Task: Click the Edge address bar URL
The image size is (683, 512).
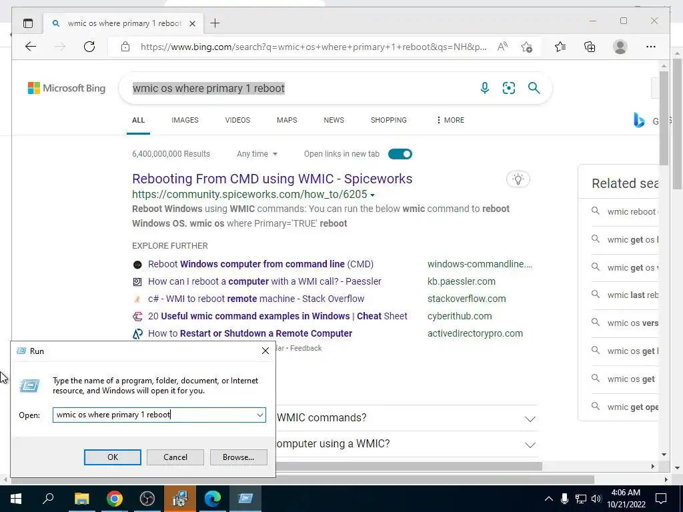Action: (313, 47)
